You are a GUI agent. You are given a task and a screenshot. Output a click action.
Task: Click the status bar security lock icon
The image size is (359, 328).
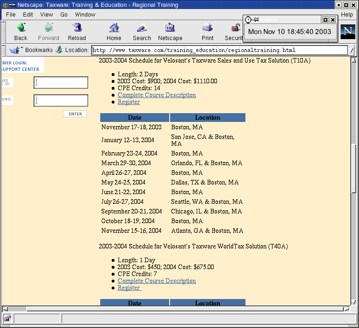click(7, 318)
